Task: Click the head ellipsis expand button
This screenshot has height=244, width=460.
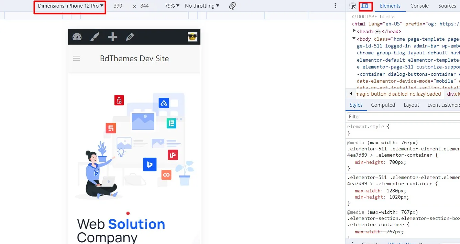Action: point(377,31)
